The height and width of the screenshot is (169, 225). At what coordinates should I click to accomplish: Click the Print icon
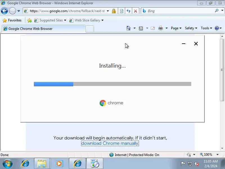[160, 28]
